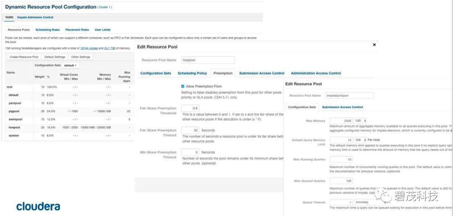
Task: Switch to the YARN tab
Action: point(9,17)
